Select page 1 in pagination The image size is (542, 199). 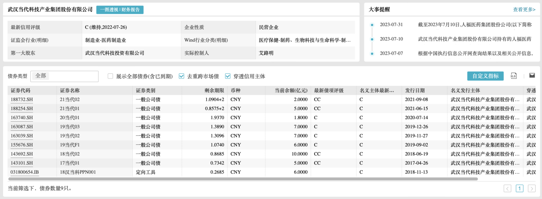point(519,188)
